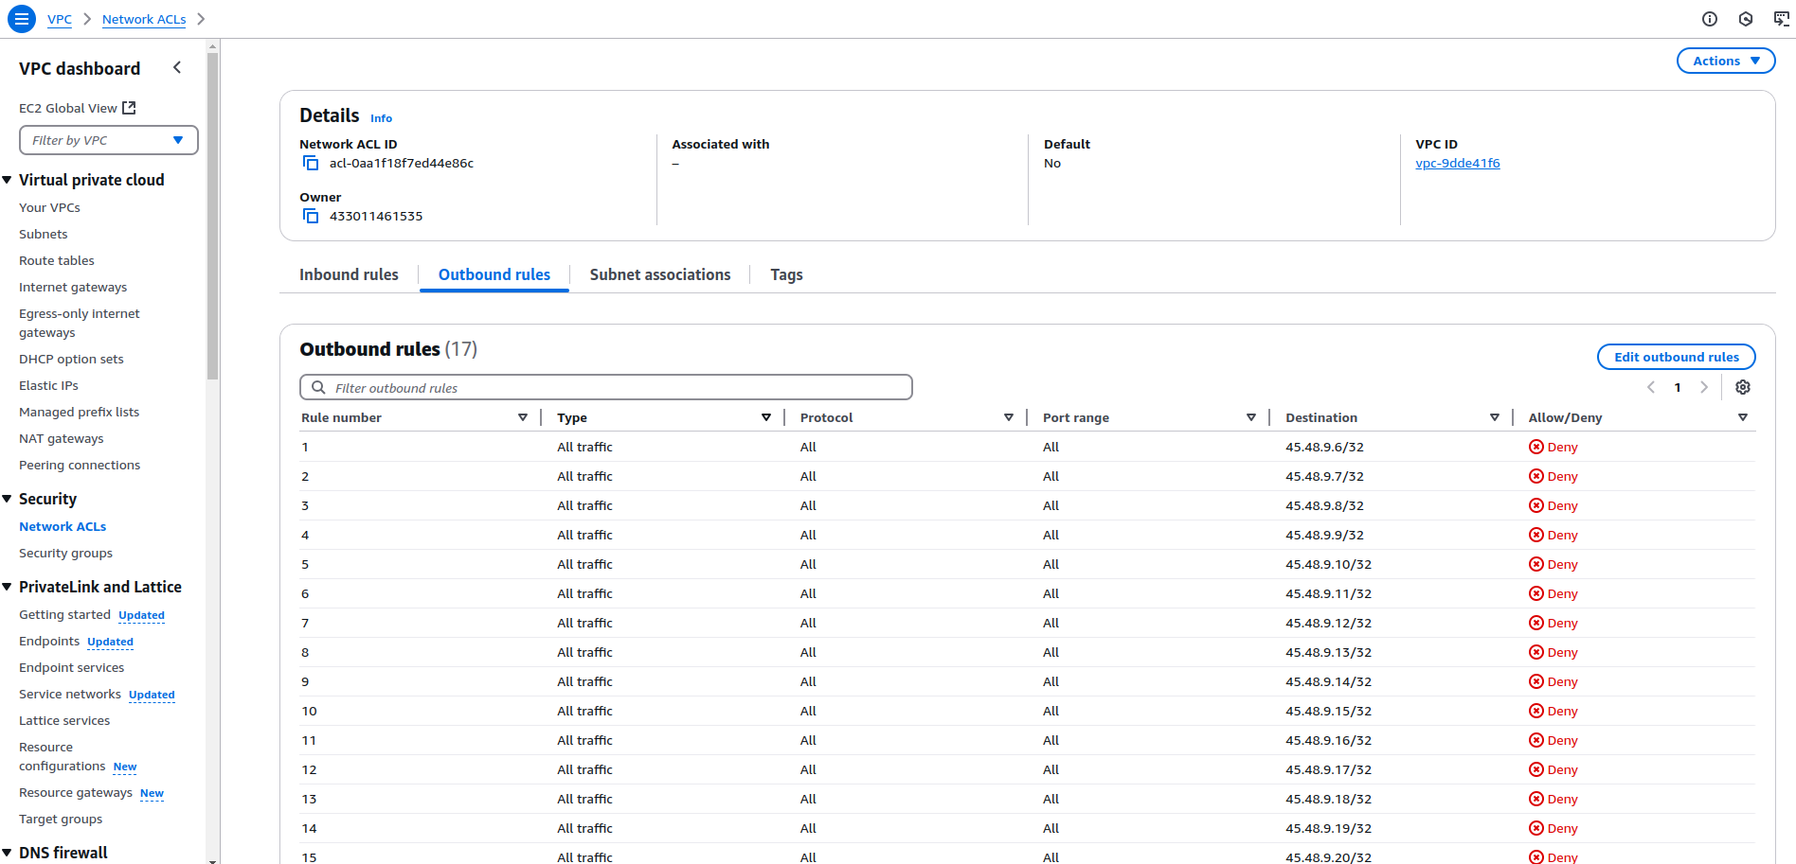Click the info circle icon in header
Viewport: 1796px width, 864px height.
(1709, 19)
